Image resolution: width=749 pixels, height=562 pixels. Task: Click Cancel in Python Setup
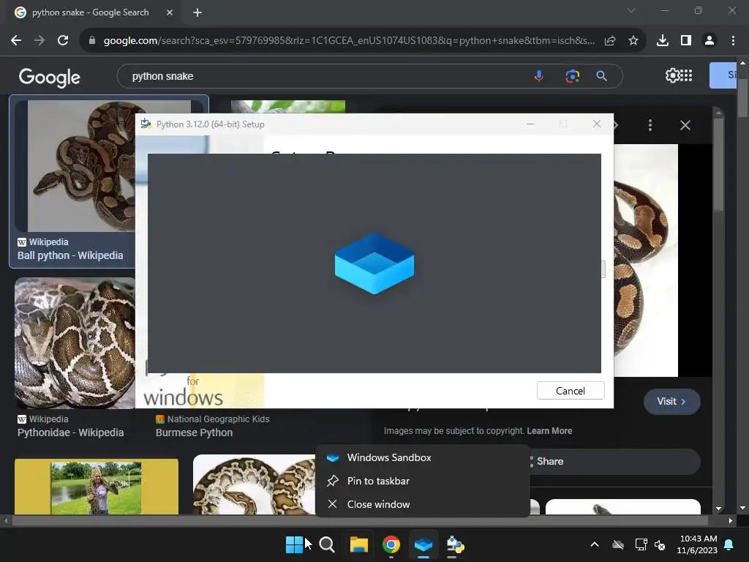[571, 391]
